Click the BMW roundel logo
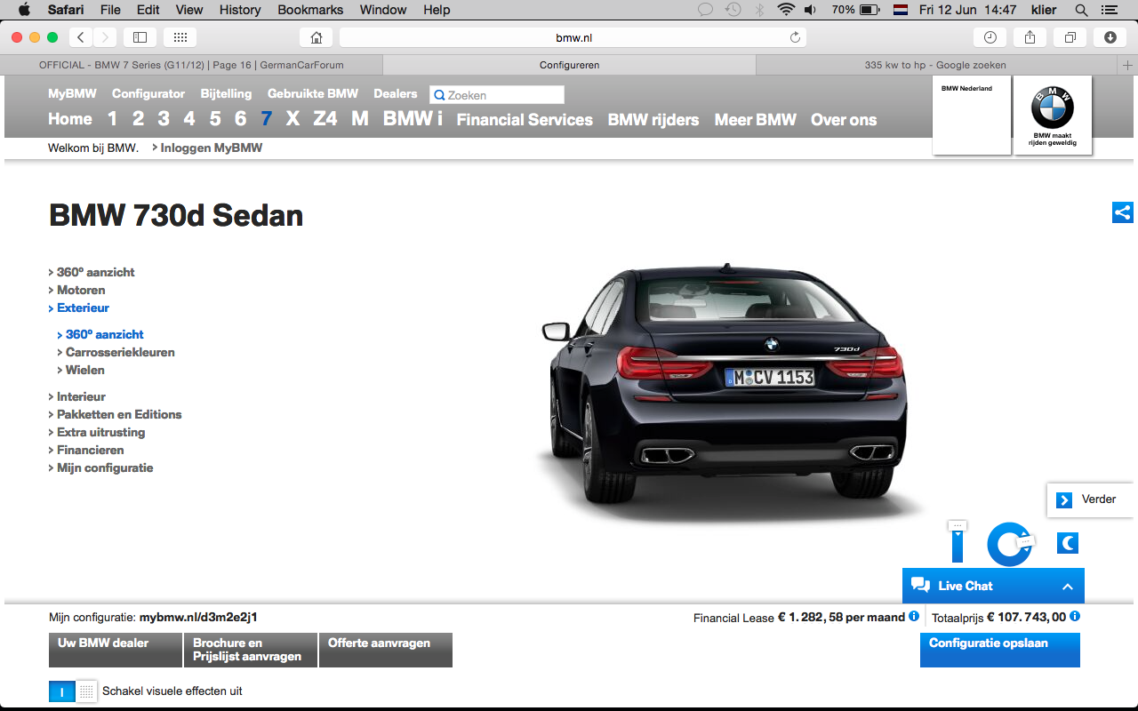The height and width of the screenshot is (711, 1138). (x=1053, y=108)
